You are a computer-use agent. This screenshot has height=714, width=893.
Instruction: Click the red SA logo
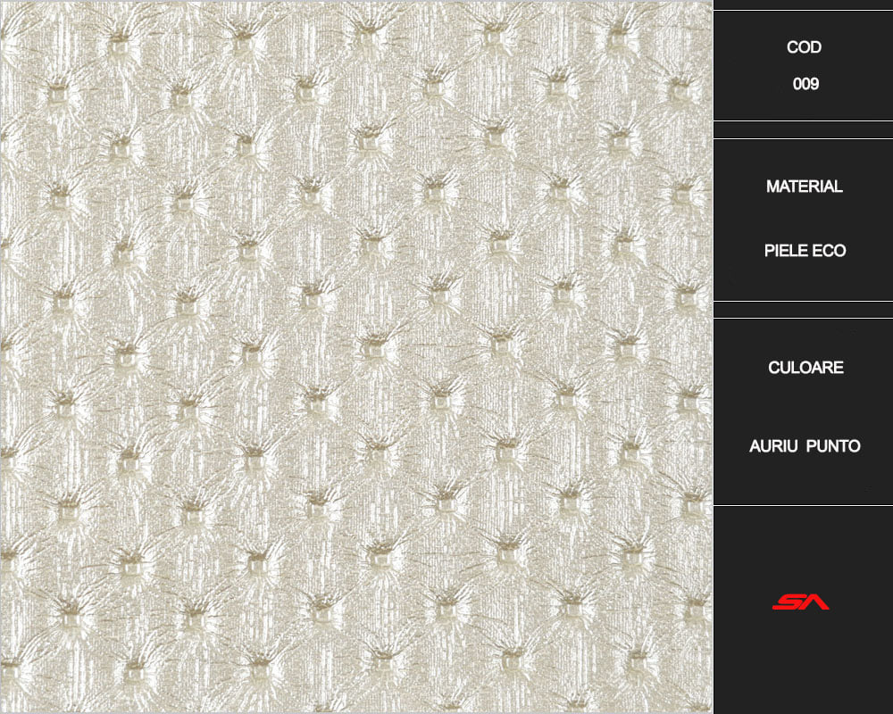(x=800, y=602)
